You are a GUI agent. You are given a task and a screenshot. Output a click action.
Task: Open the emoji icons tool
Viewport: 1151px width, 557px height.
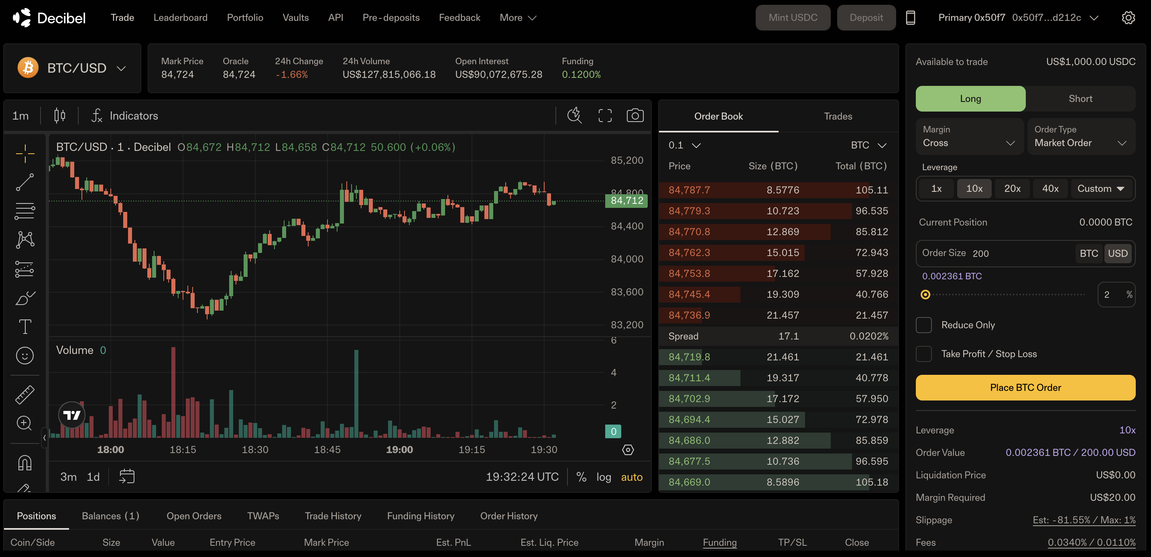[24, 356]
